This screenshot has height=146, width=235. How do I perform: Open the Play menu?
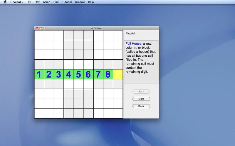tap(37, 2)
